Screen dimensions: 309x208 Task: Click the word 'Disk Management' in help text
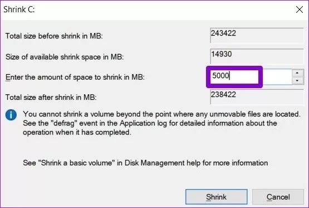155,163
